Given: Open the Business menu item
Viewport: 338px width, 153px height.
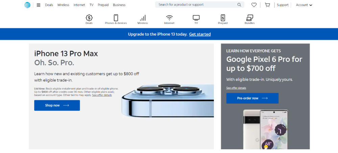Looking at the screenshot, I should click(x=119, y=5).
